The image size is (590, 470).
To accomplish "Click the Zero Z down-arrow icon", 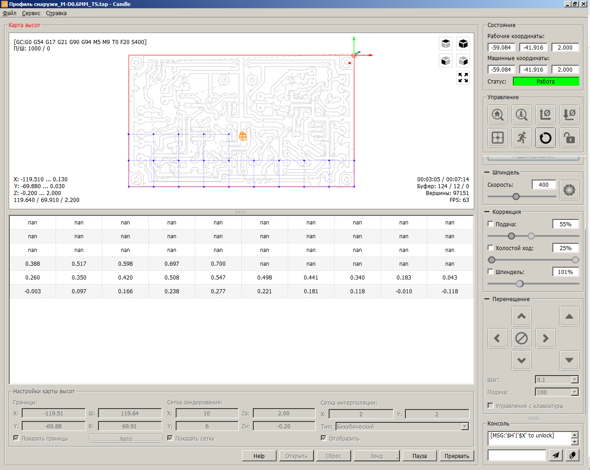I will click(569, 115).
